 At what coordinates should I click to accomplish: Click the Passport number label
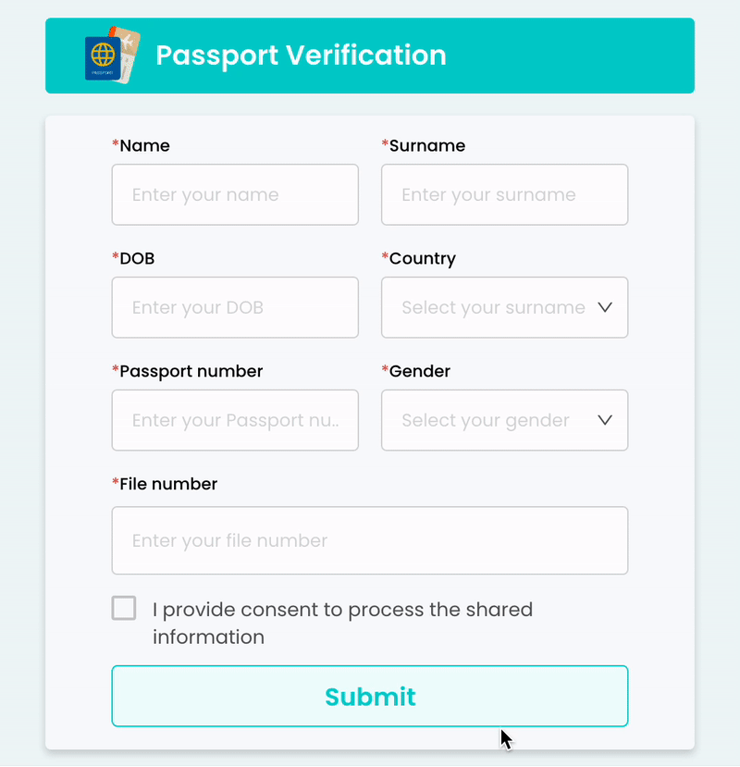tap(191, 372)
